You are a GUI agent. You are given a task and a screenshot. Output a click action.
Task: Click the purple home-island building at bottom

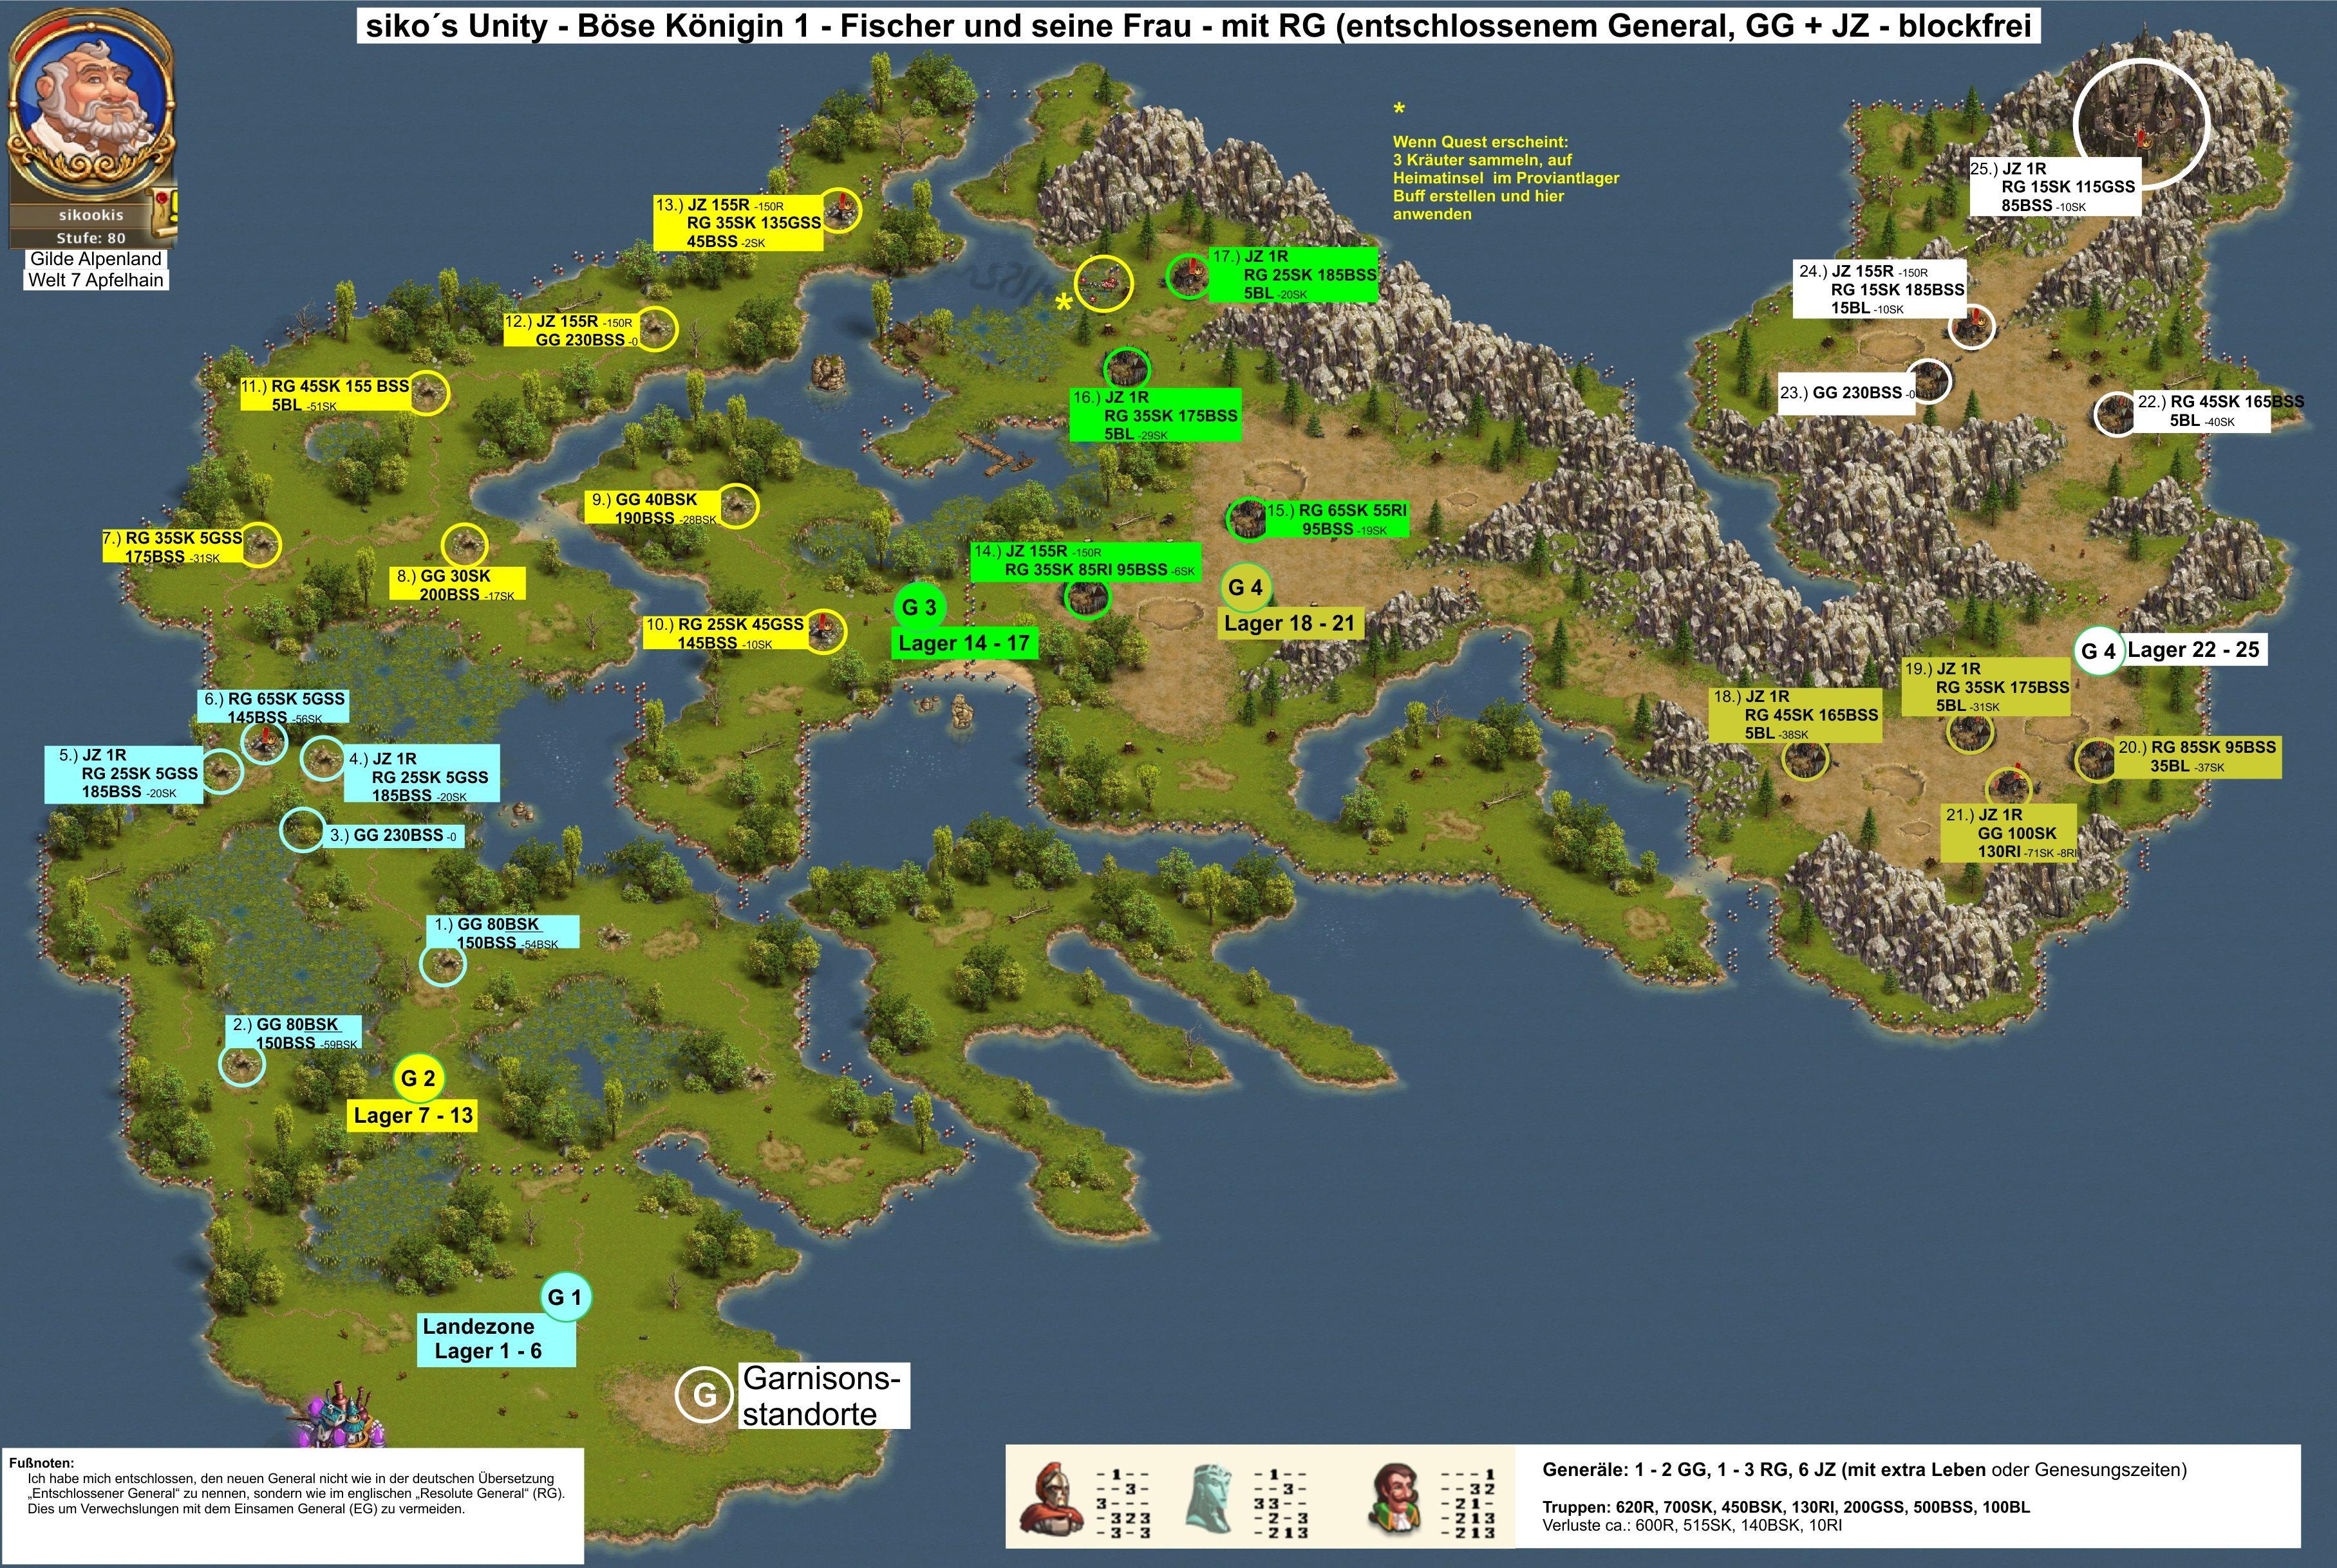[x=341, y=1418]
